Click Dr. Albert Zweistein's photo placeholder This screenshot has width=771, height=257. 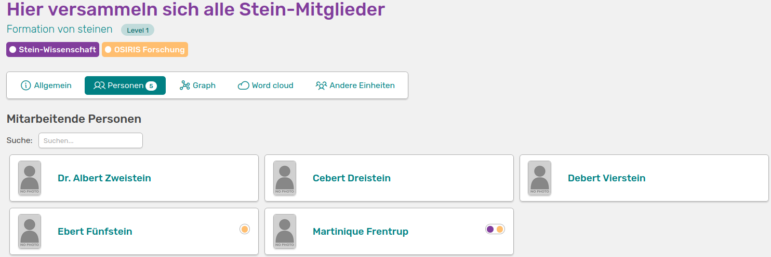30,178
